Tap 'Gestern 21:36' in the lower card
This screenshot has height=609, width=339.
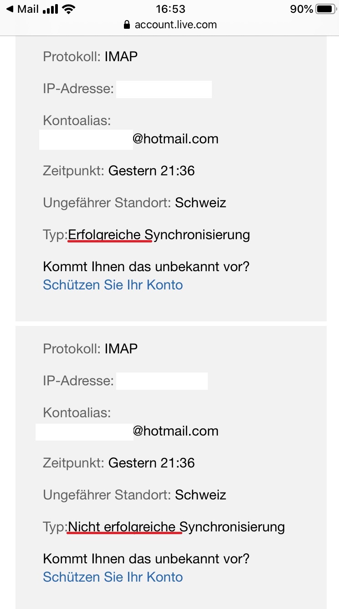pyautogui.click(x=151, y=463)
